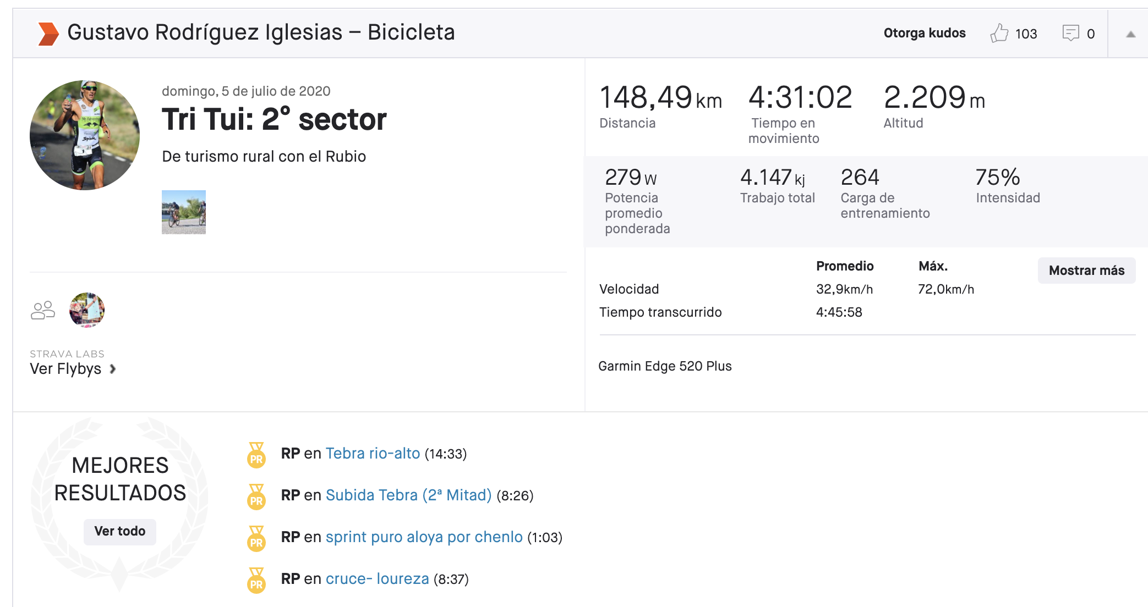Screen dimensions: 1148x607
Task: Click the PR medal for Tebra rio-alto
Action: click(256, 455)
